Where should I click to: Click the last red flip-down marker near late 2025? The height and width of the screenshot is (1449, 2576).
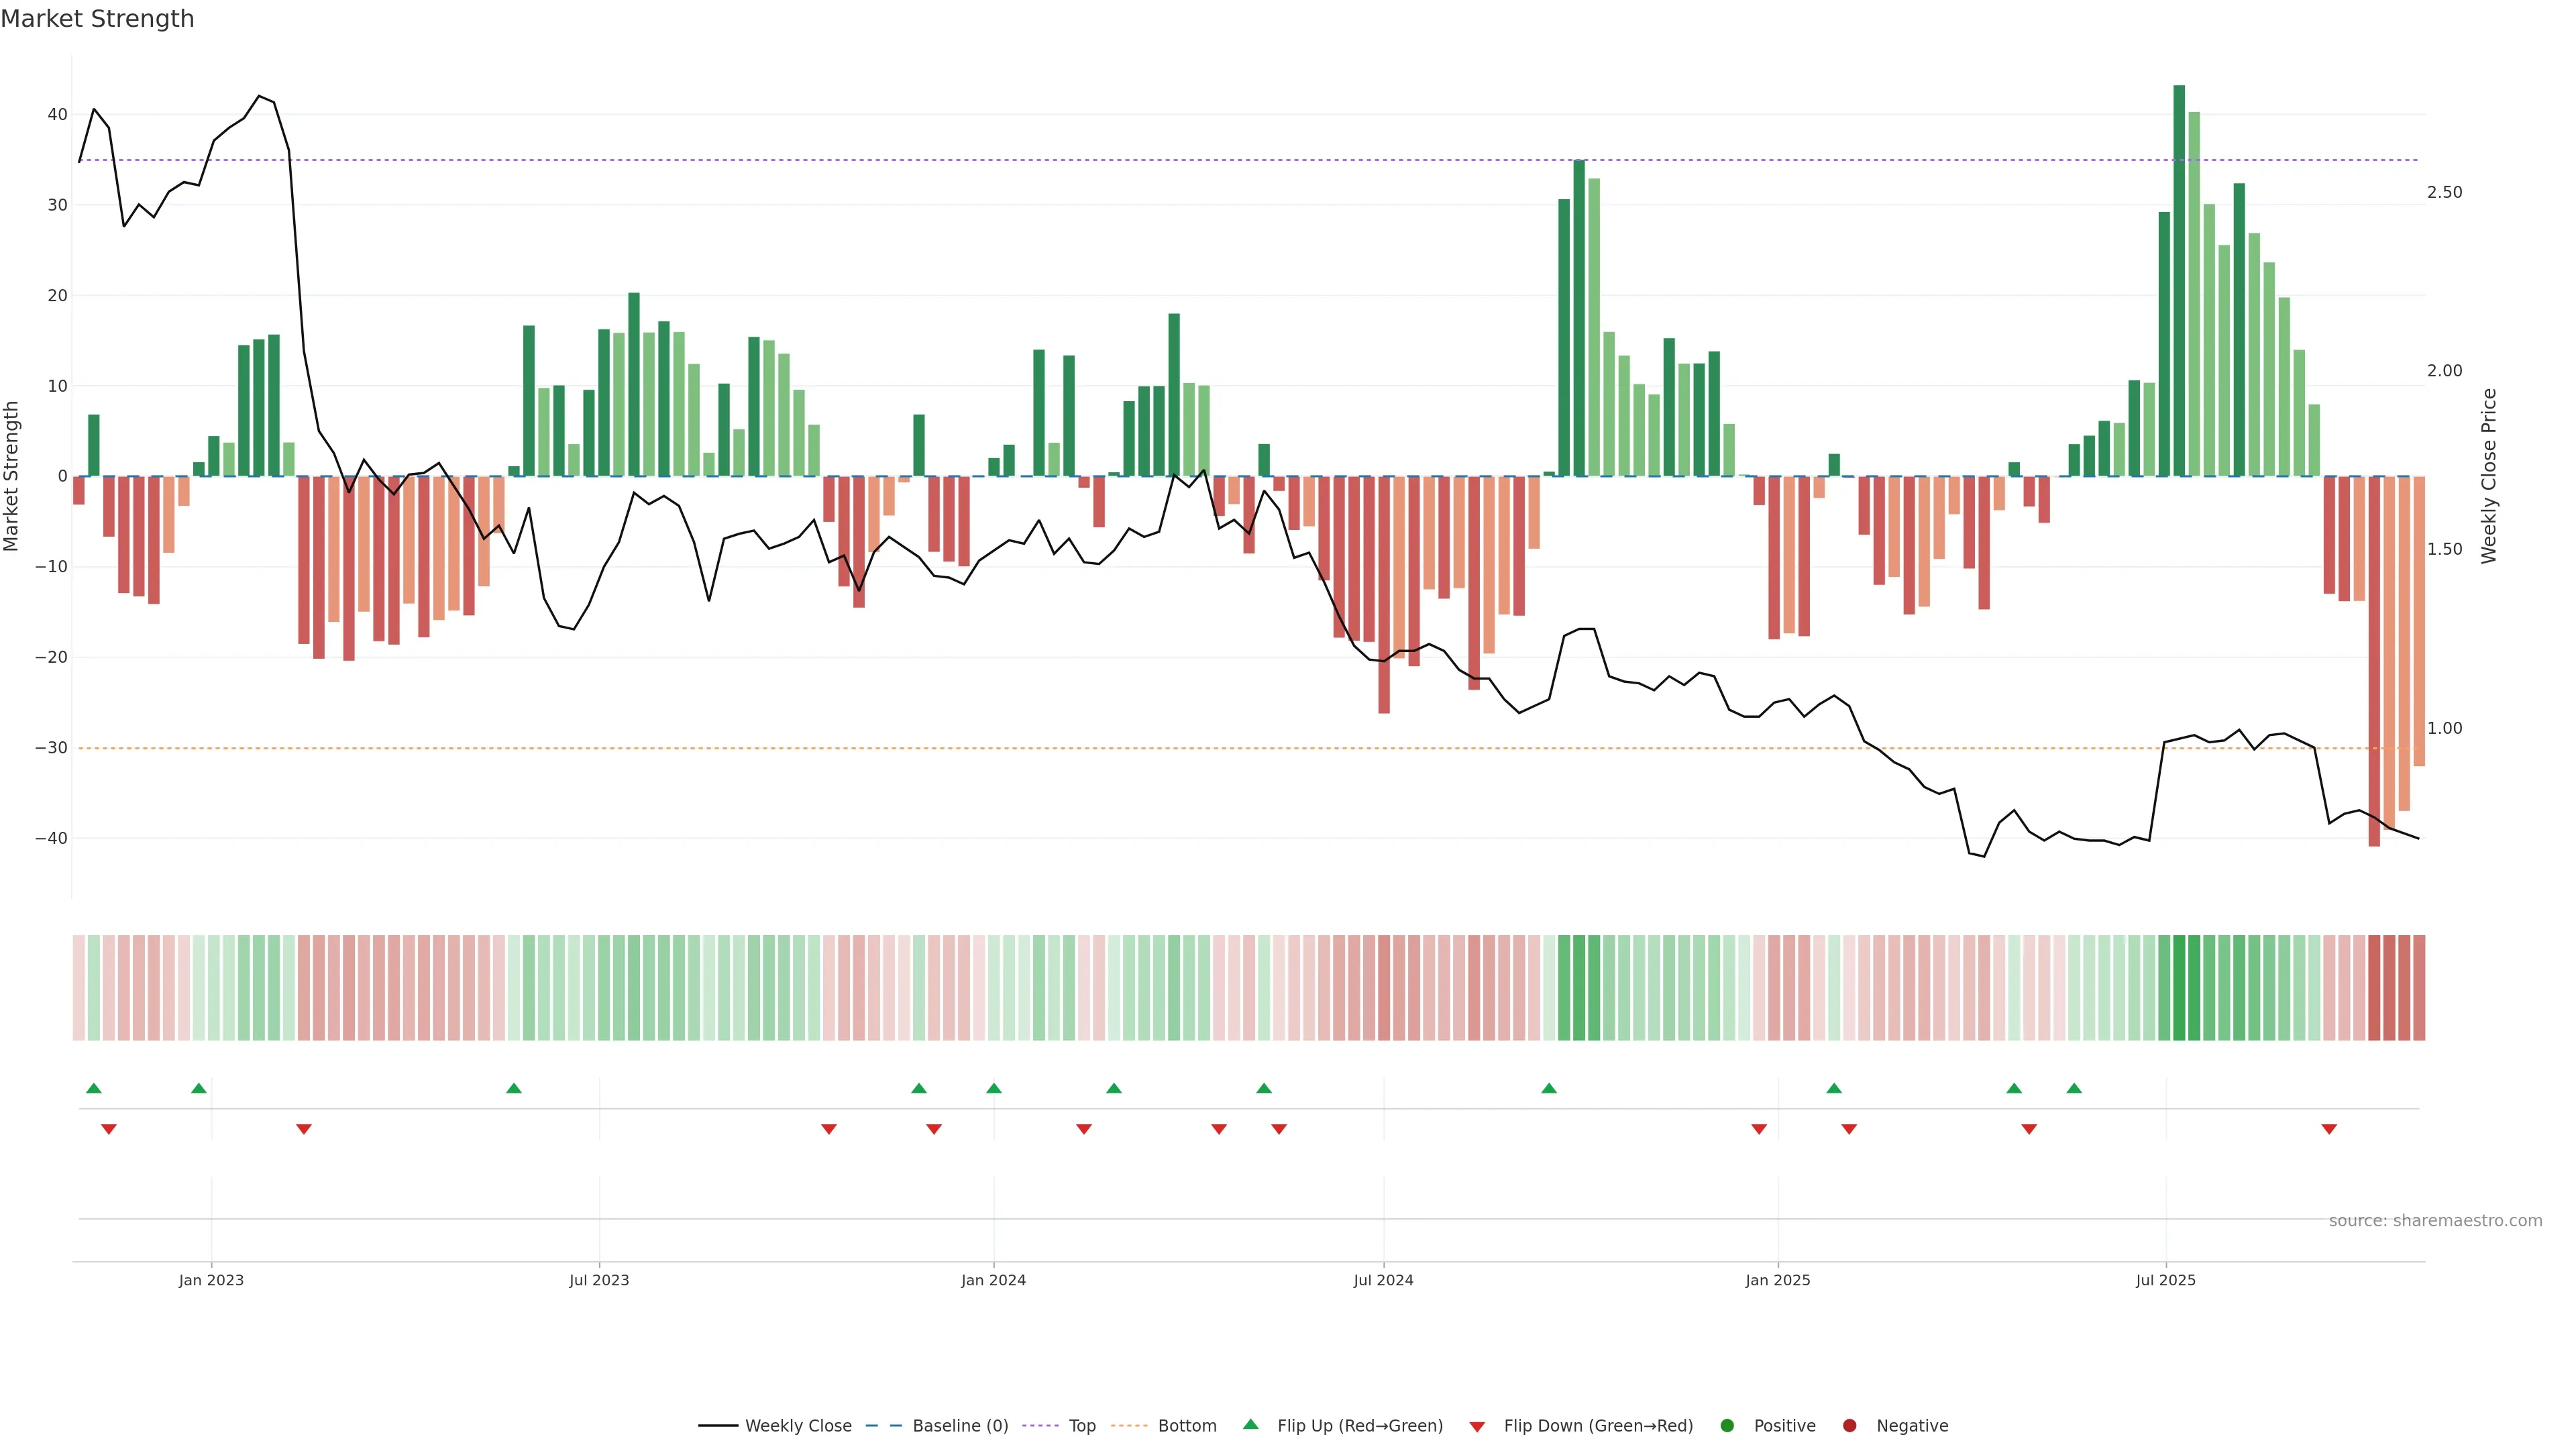tap(2329, 1129)
